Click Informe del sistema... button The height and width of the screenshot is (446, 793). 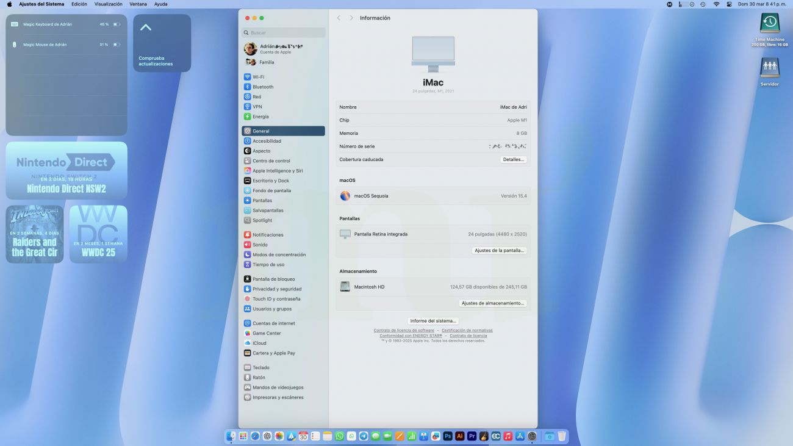[433, 321]
